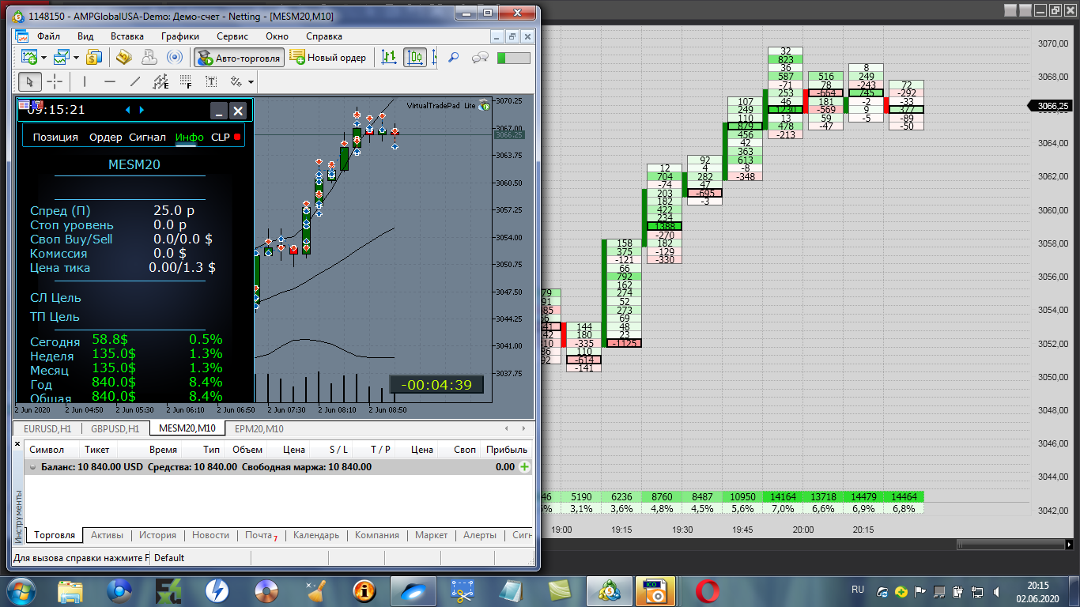Open the Вид menu
Image resolution: width=1080 pixels, height=607 pixels.
pyautogui.click(x=85, y=36)
